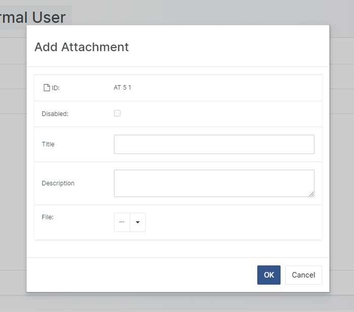This screenshot has width=354, height=312.
Task: Click the Add Attachment dialog heading
Action: point(82,47)
